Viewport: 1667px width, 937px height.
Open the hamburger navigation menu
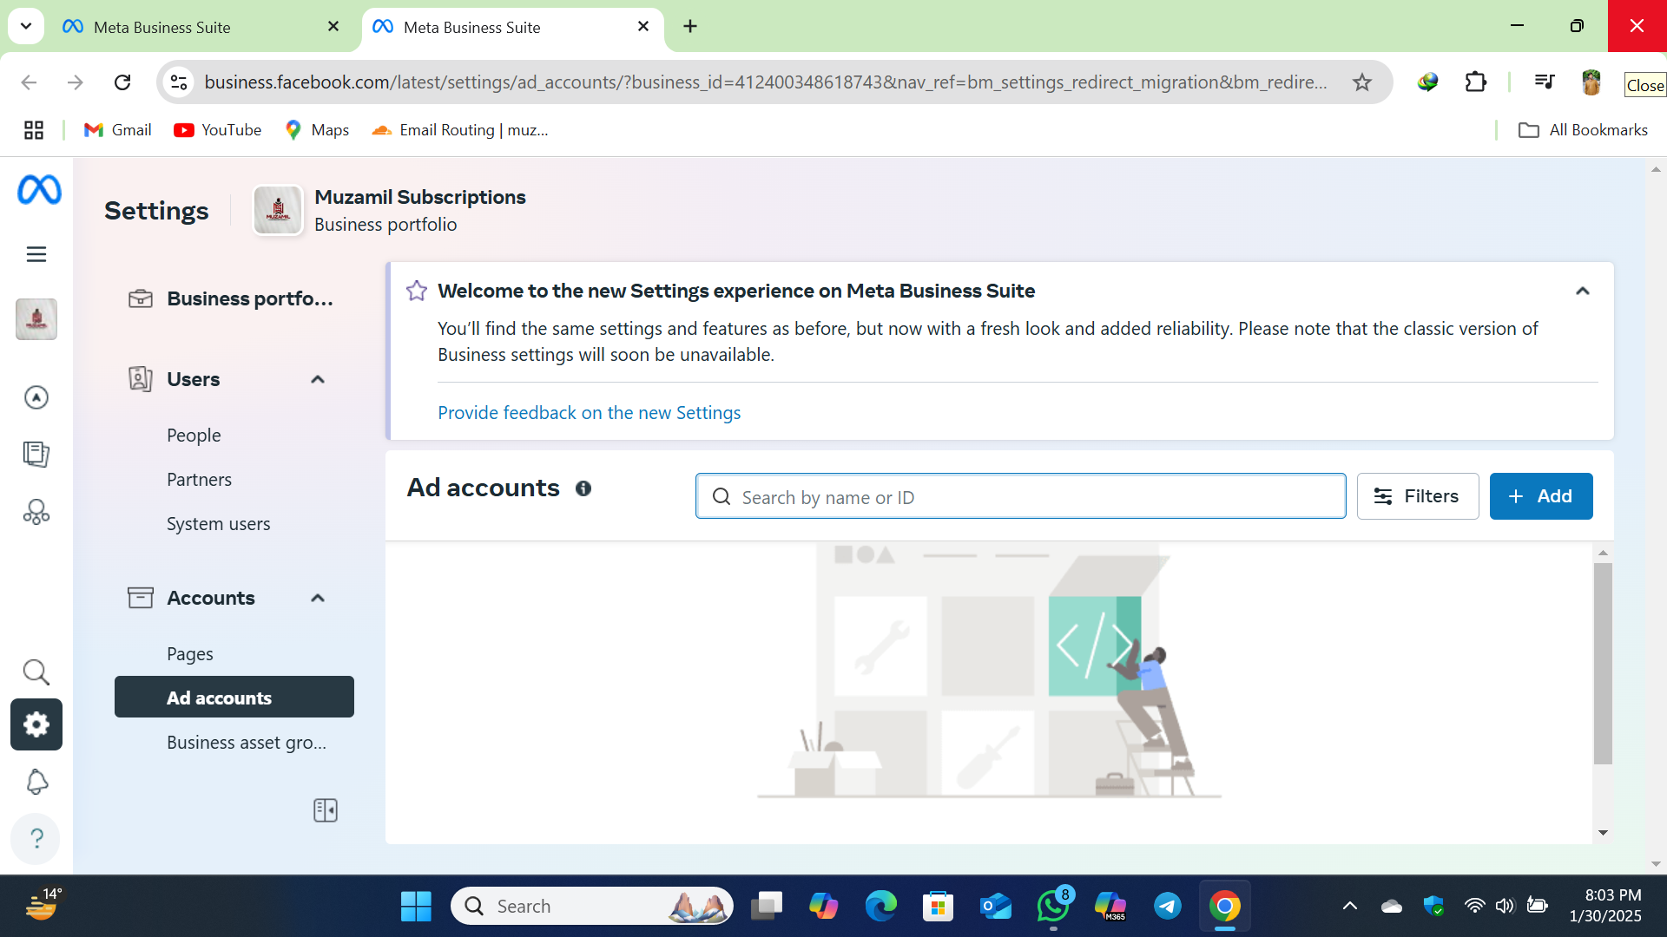[x=36, y=254]
